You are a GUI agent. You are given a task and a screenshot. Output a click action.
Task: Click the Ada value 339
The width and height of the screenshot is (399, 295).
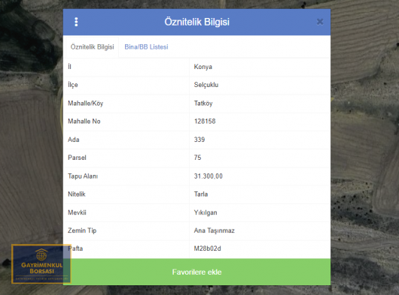point(200,140)
